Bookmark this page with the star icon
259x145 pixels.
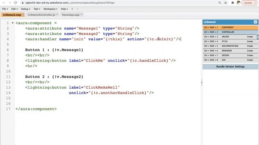225,3
